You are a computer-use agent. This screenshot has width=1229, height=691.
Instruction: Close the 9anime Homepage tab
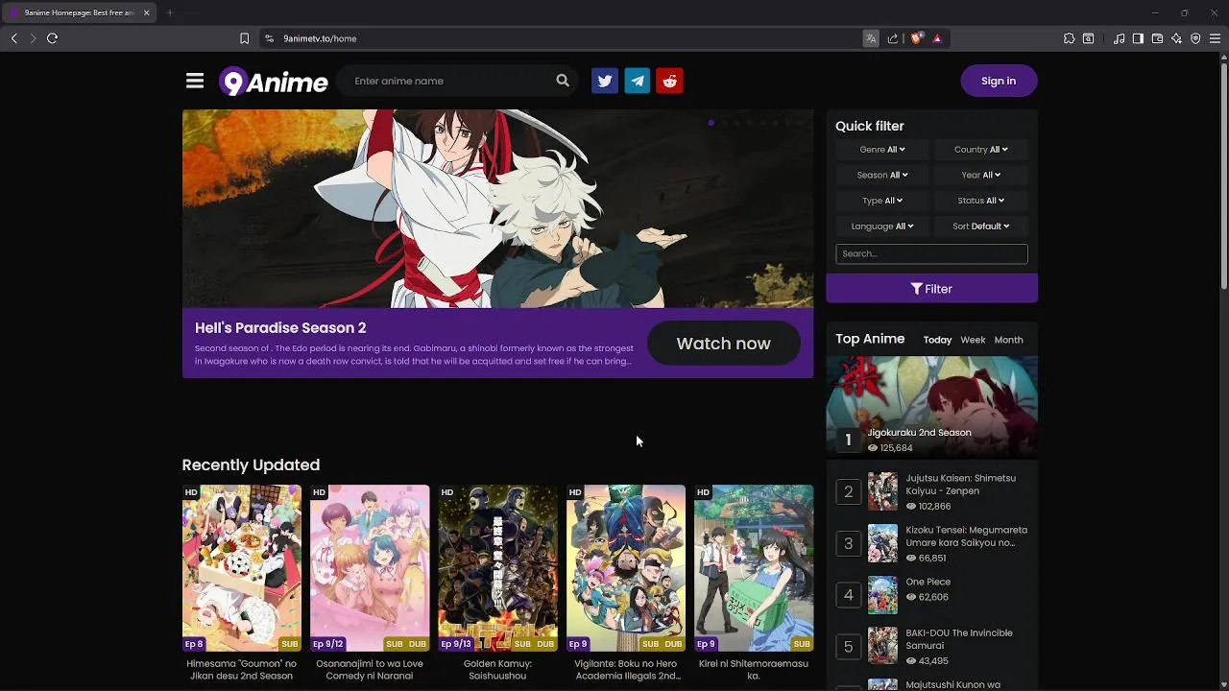tap(147, 12)
